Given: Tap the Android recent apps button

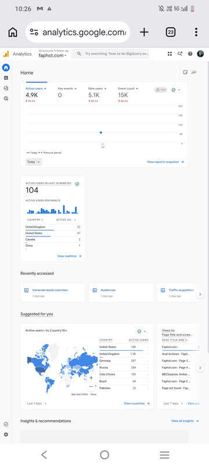Looking at the screenshot, I should pyautogui.click(x=165, y=455).
